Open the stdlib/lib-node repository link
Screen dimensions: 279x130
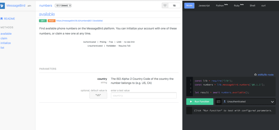tap(265, 75)
